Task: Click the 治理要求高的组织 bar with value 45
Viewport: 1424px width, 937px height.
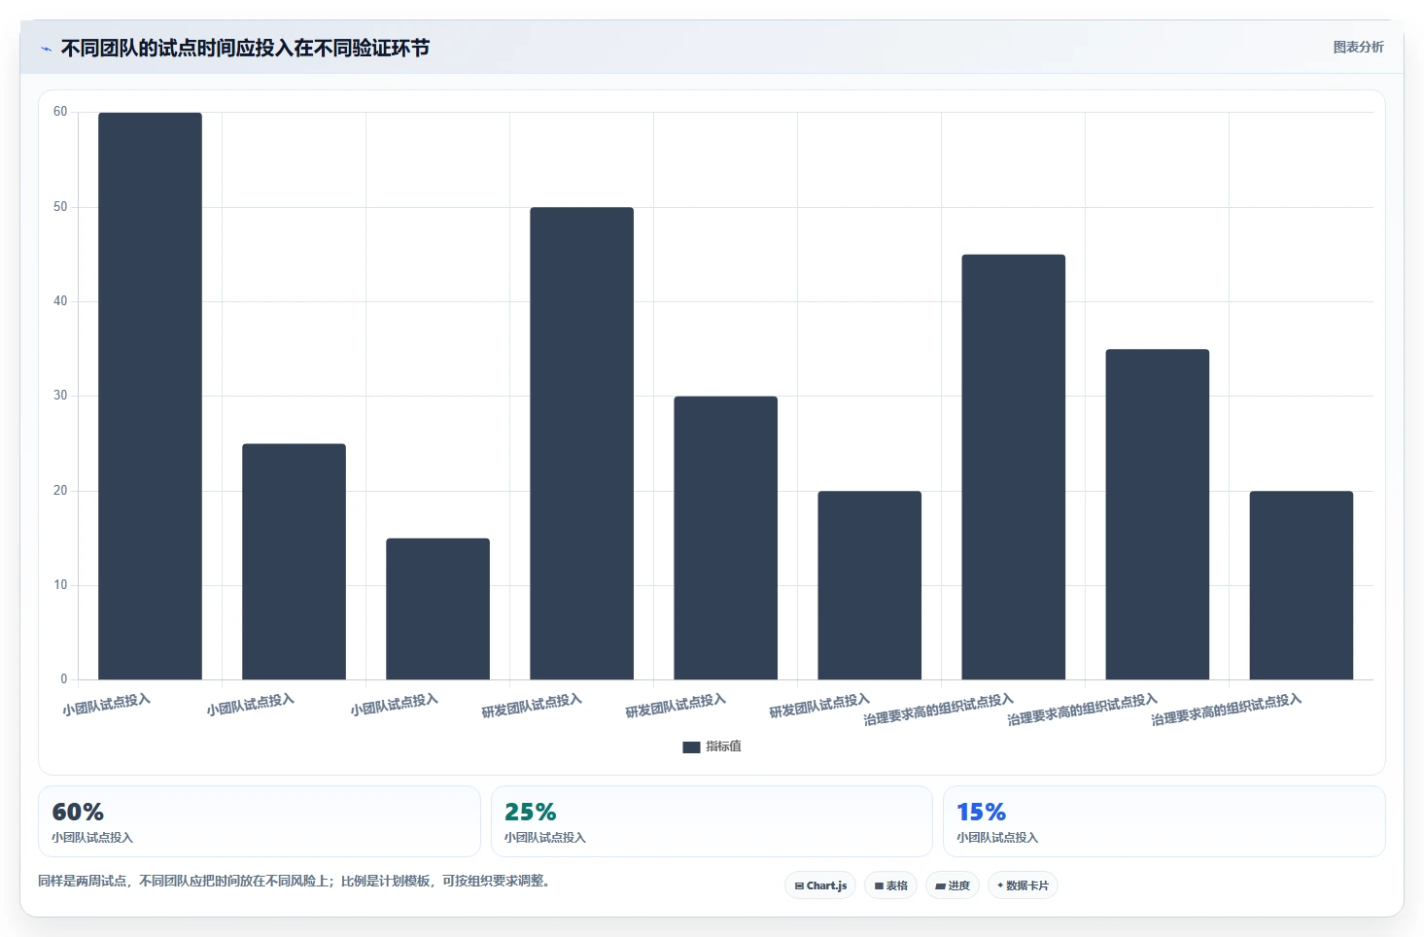Action: point(1013,467)
